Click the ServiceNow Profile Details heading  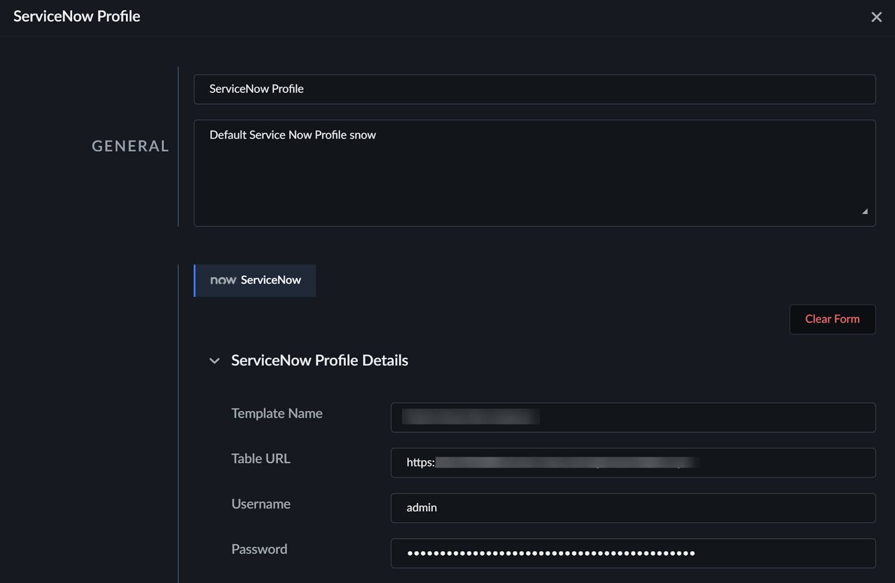click(x=319, y=360)
